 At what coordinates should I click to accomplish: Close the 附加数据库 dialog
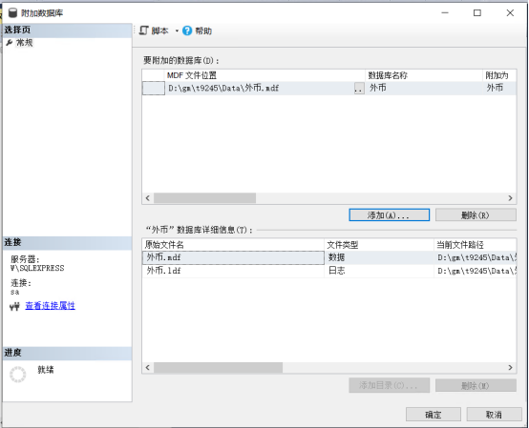click(510, 12)
